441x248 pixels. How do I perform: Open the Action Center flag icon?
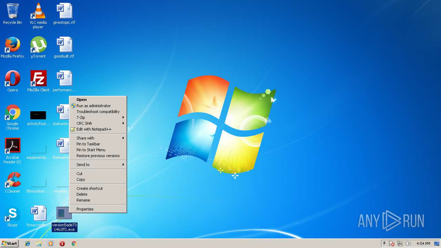[392, 244]
